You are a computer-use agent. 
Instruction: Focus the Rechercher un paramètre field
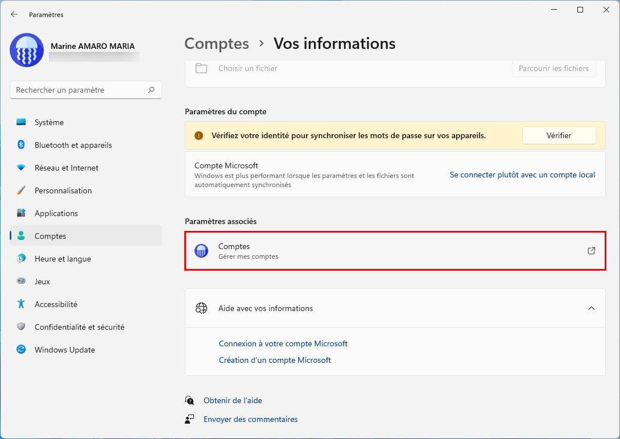click(x=85, y=90)
